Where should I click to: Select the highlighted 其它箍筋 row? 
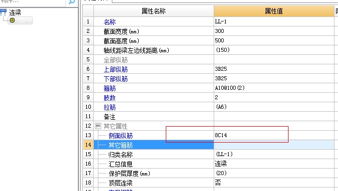click(x=154, y=145)
